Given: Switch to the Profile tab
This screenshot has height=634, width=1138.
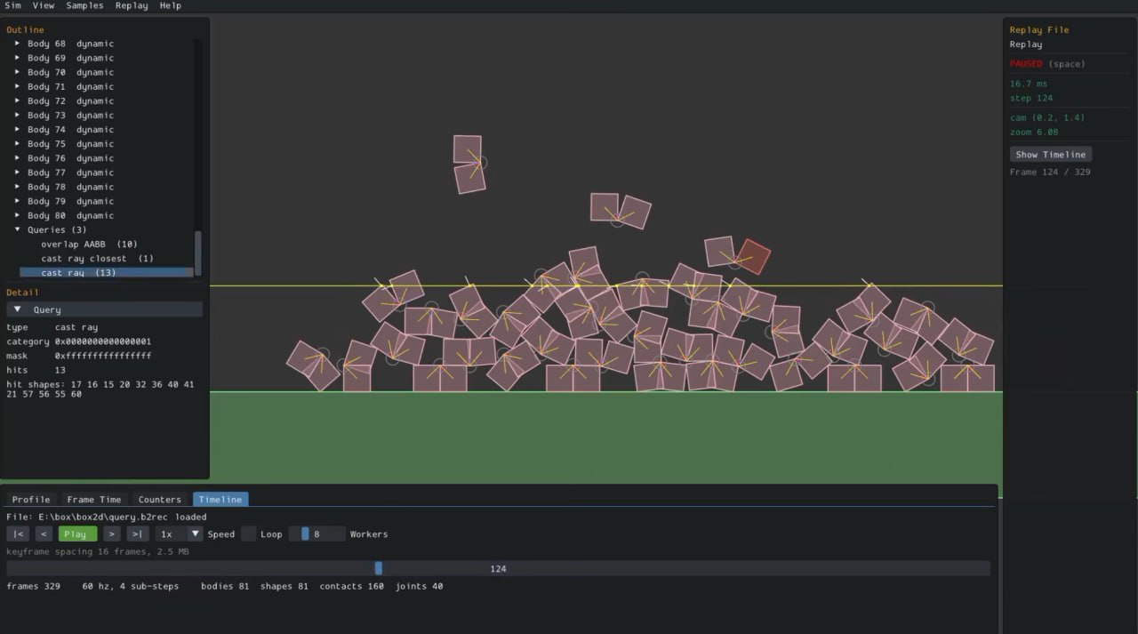Looking at the screenshot, I should (x=31, y=500).
